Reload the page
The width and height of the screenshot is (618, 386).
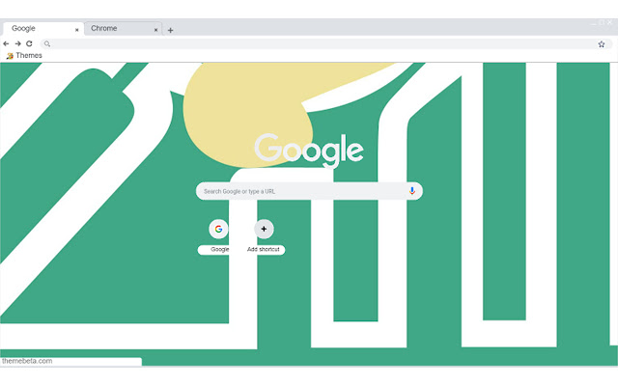(x=29, y=43)
